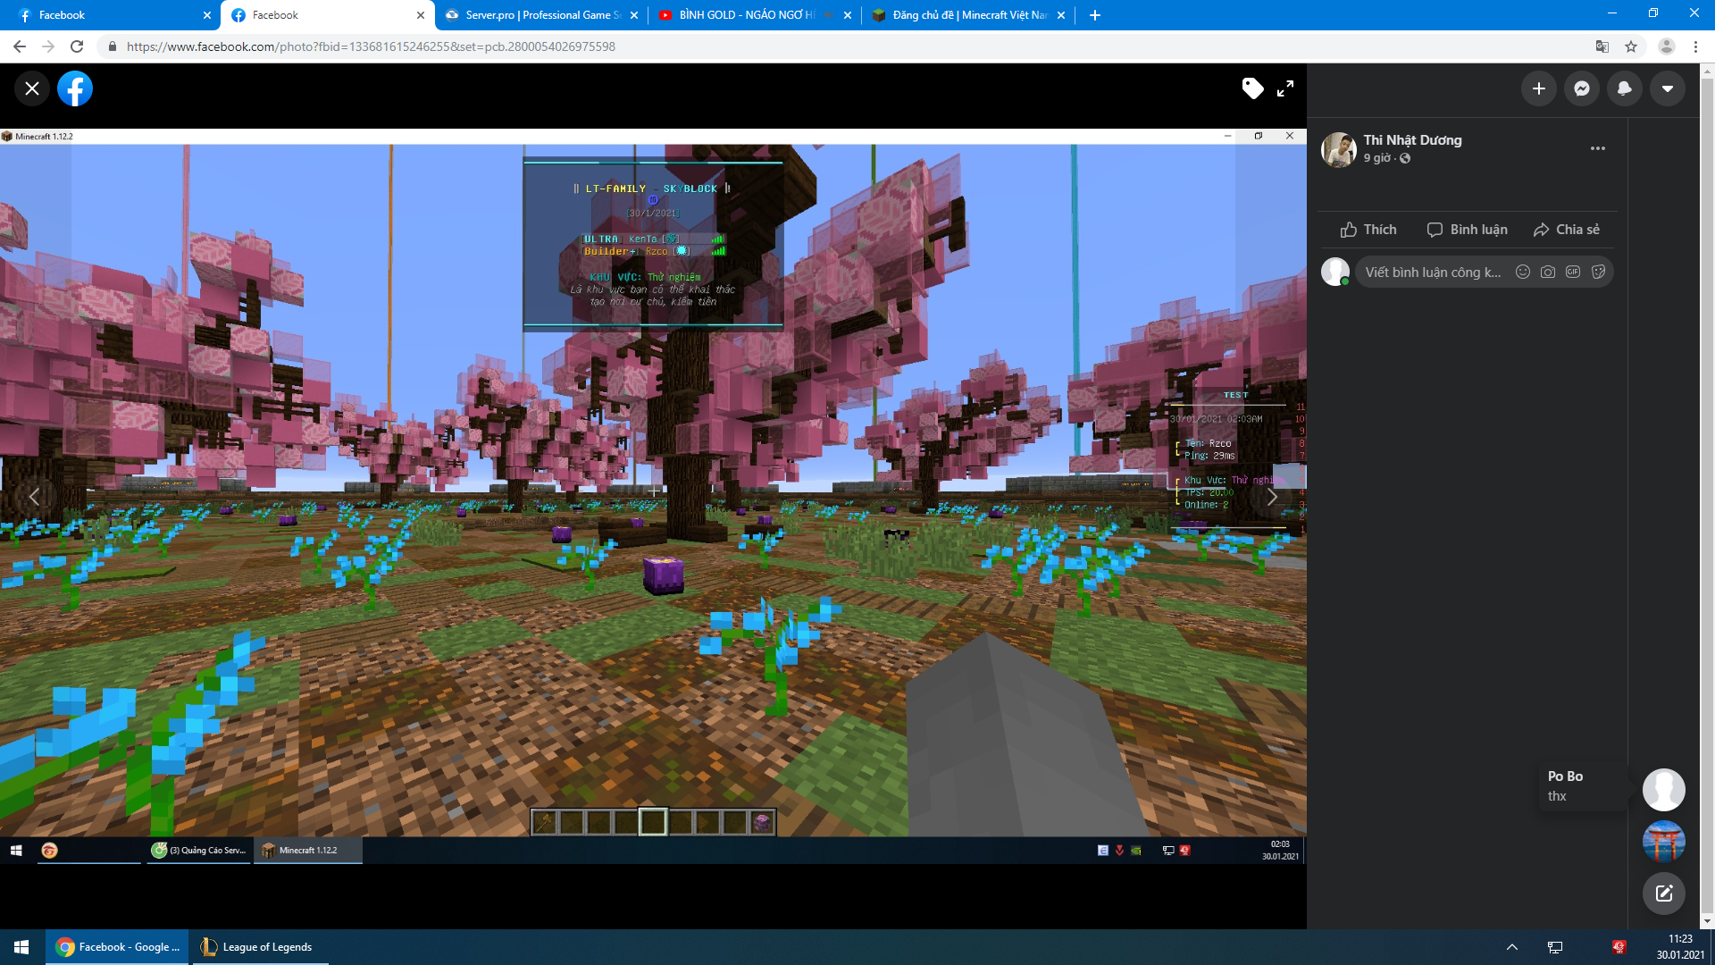Start a new message with compose icon

1663,894
